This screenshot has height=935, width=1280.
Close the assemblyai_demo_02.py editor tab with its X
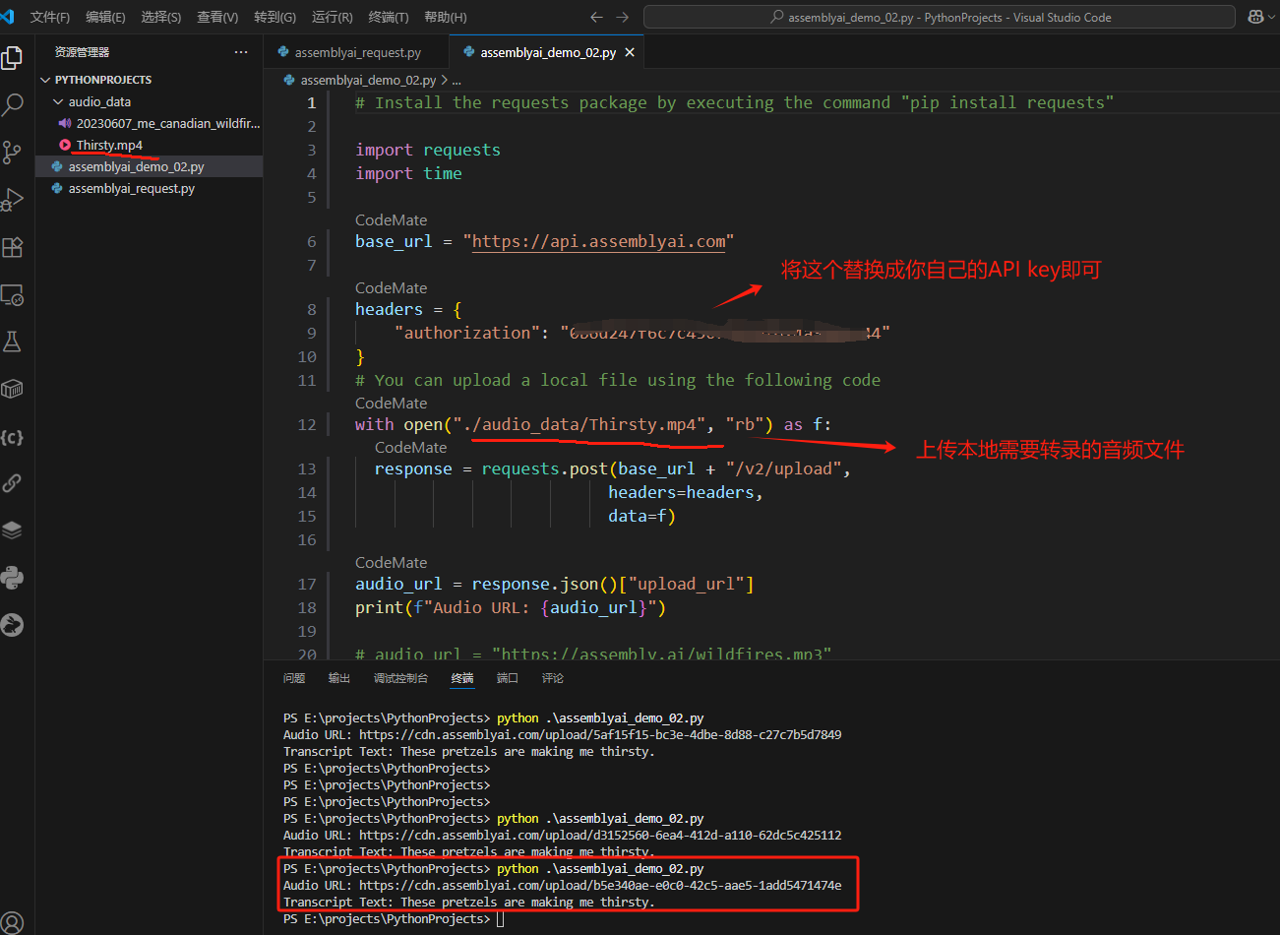[x=630, y=52]
